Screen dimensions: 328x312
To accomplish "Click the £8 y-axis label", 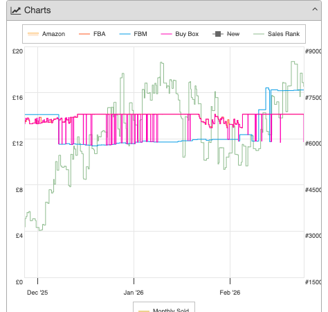I will (x=19, y=190).
